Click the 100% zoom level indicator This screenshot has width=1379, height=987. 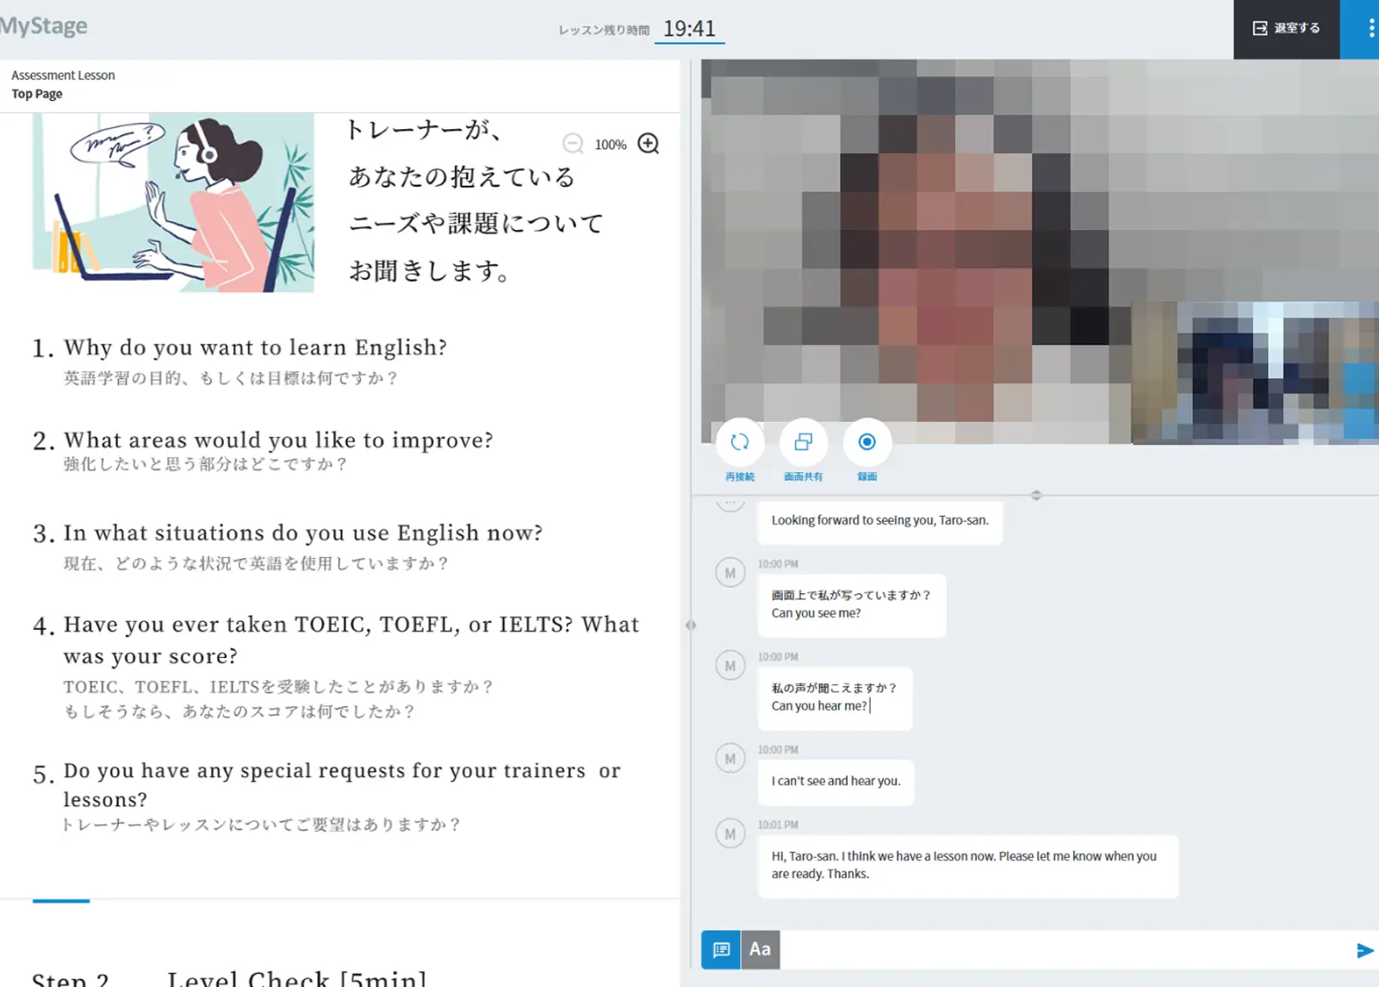[610, 145]
